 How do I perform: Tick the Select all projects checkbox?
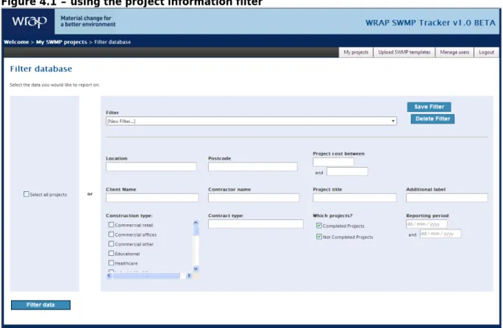click(26, 194)
